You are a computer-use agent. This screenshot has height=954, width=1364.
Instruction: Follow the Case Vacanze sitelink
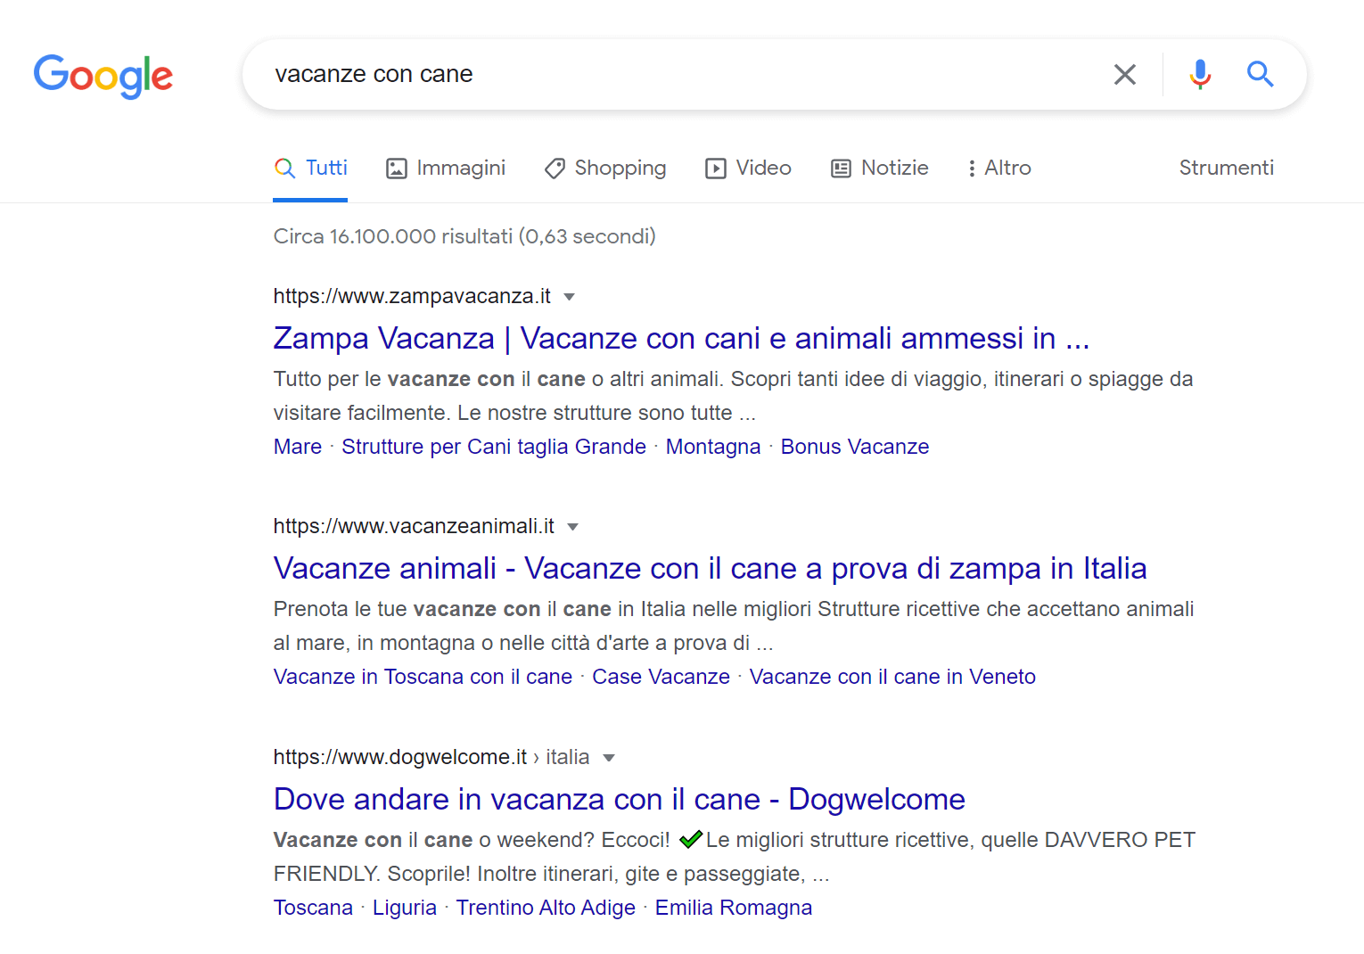pyautogui.click(x=661, y=677)
